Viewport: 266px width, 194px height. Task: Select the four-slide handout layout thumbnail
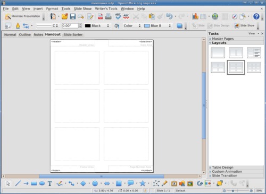[218, 67]
